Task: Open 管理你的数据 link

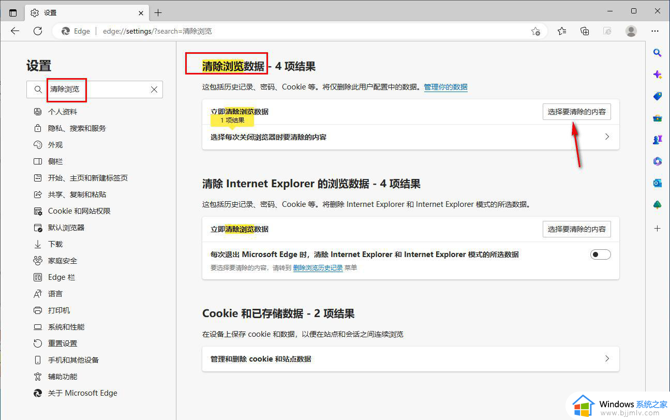Action: [x=445, y=87]
